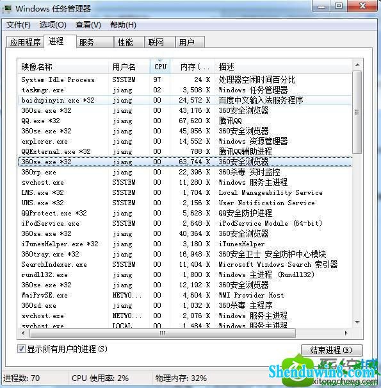Screen dimensions: 381x388
Task: Sort by 映像名称 column header
Action: coord(63,67)
